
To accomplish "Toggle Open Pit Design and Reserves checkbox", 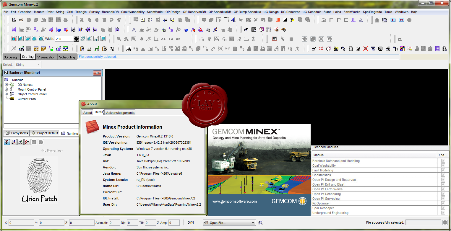I will [x=443, y=180].
